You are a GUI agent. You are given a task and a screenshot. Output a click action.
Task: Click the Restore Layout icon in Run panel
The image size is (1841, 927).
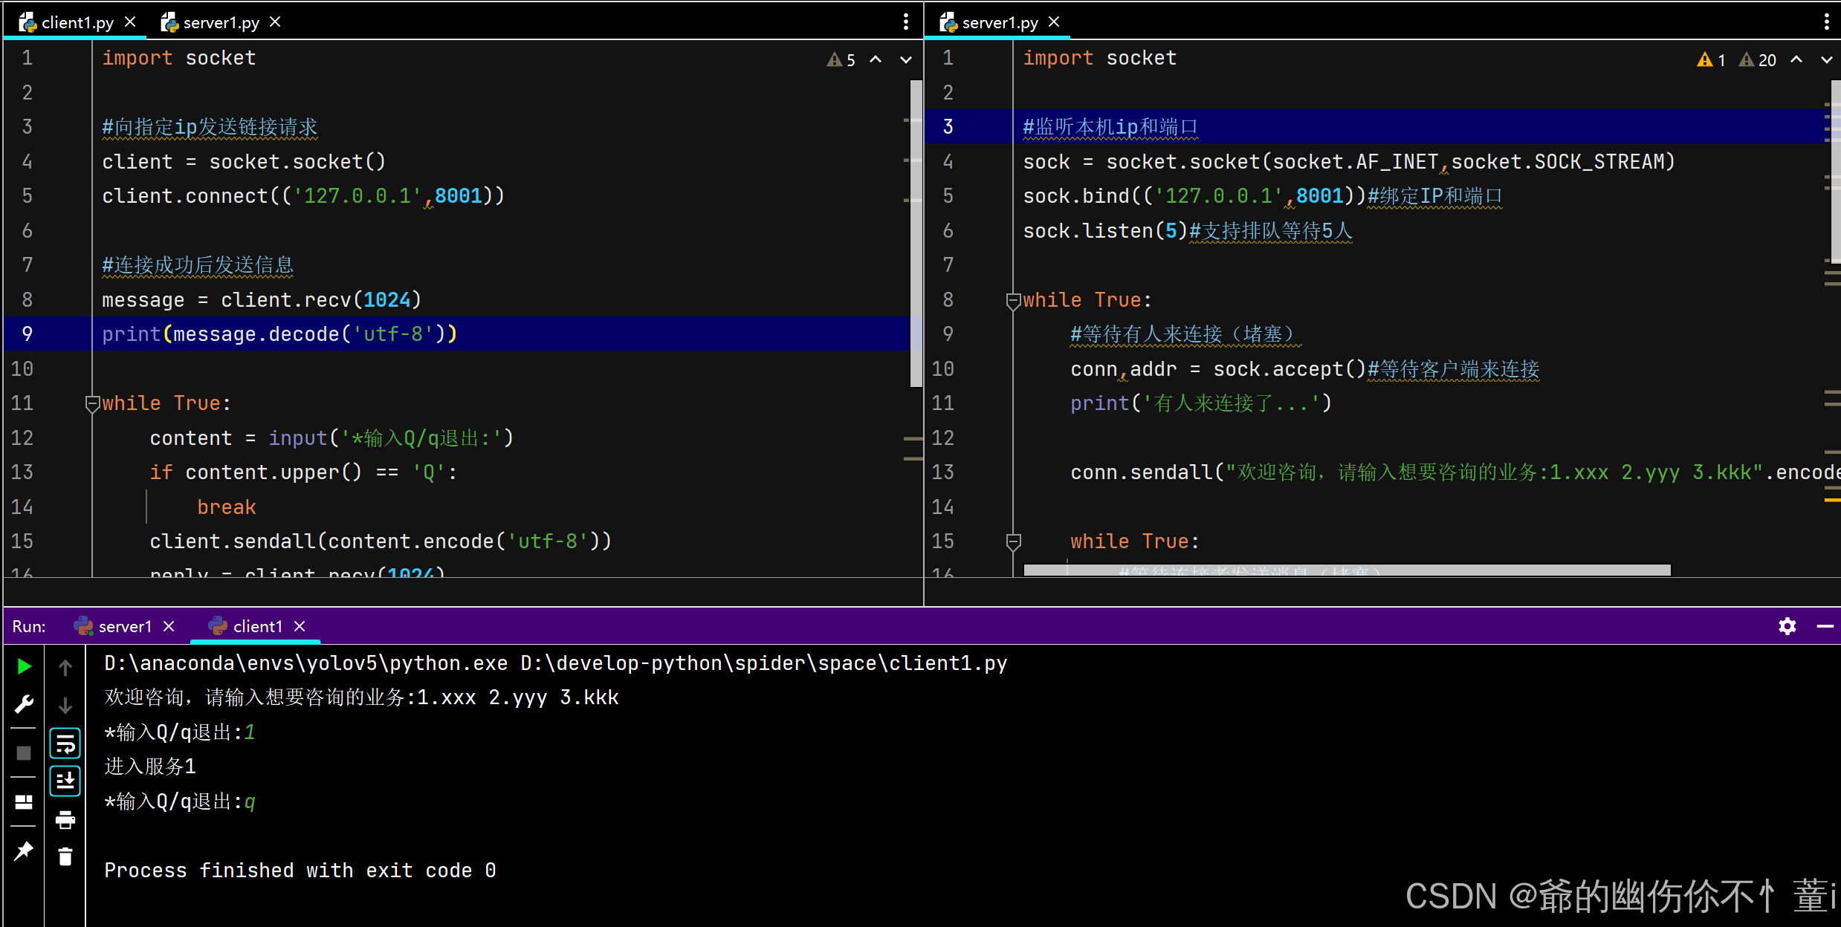coord(24,802)
